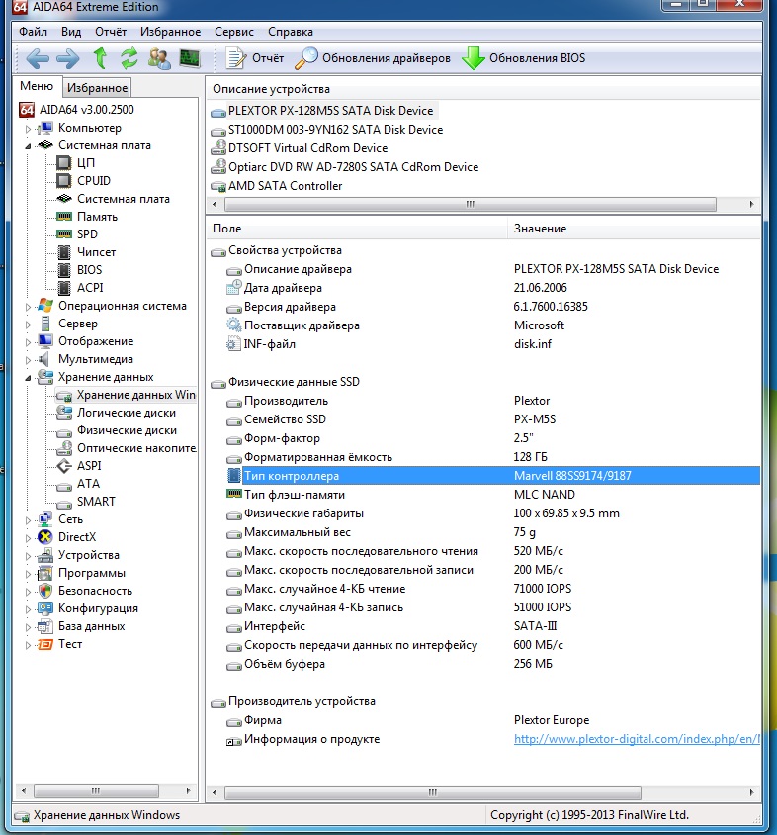Click the monitor graph toolbar icon
Viewport: 777px width, 835px height.
189,58
